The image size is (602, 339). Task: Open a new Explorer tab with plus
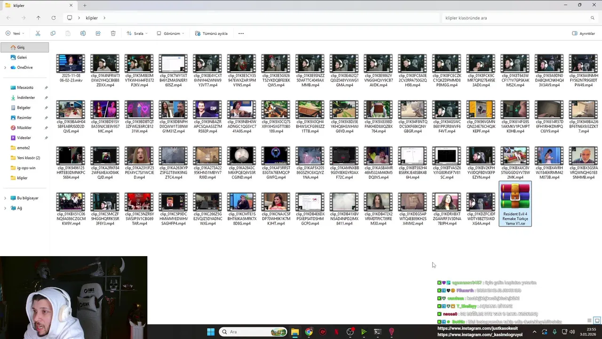point(85,5)
